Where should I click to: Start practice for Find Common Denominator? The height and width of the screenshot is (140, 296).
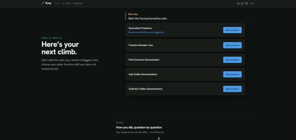click(x=232, y=60)
